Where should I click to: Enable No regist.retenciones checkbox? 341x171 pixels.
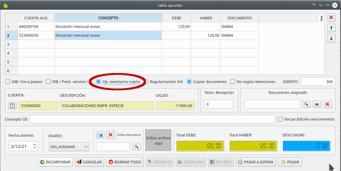pos(233,82)
